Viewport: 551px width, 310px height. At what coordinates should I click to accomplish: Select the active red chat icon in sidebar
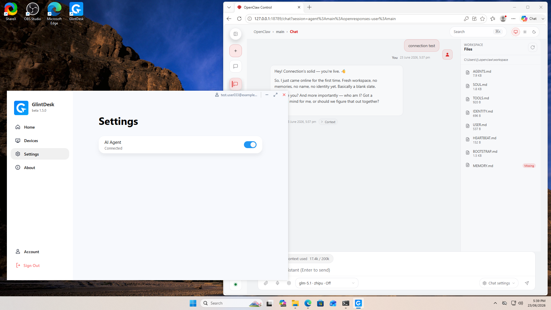pos(236,84)
